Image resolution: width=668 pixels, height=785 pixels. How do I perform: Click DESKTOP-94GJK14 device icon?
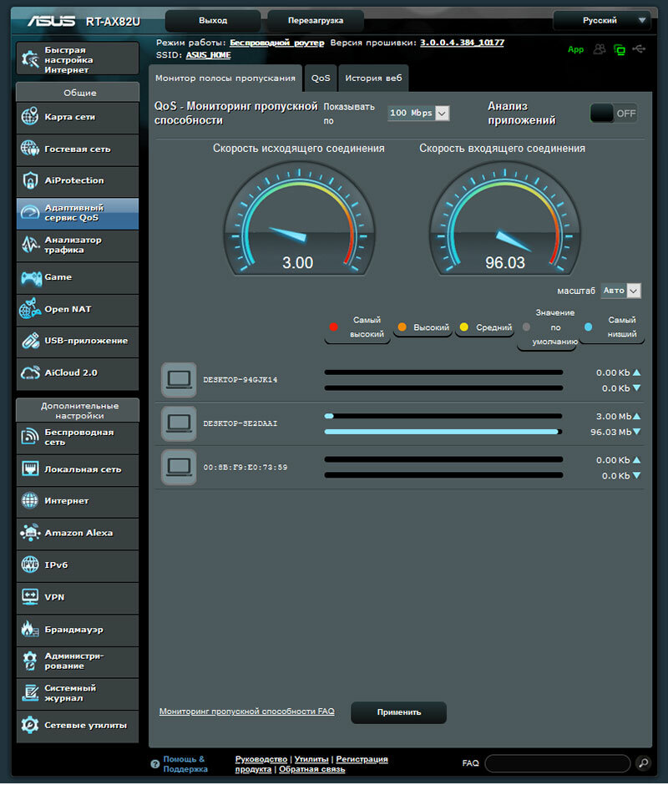179,379
